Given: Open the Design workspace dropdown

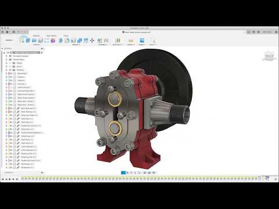Looking at the screenshot, I should [x=9, y=40].
